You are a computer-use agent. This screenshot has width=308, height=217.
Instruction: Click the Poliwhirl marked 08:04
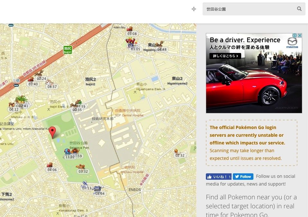98,188
